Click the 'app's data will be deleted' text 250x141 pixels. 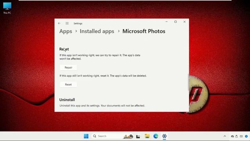pos(128,76)
